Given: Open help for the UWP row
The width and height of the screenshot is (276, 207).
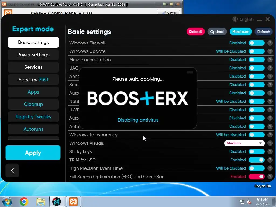Looking at the screenshot, I should (270, 110).
